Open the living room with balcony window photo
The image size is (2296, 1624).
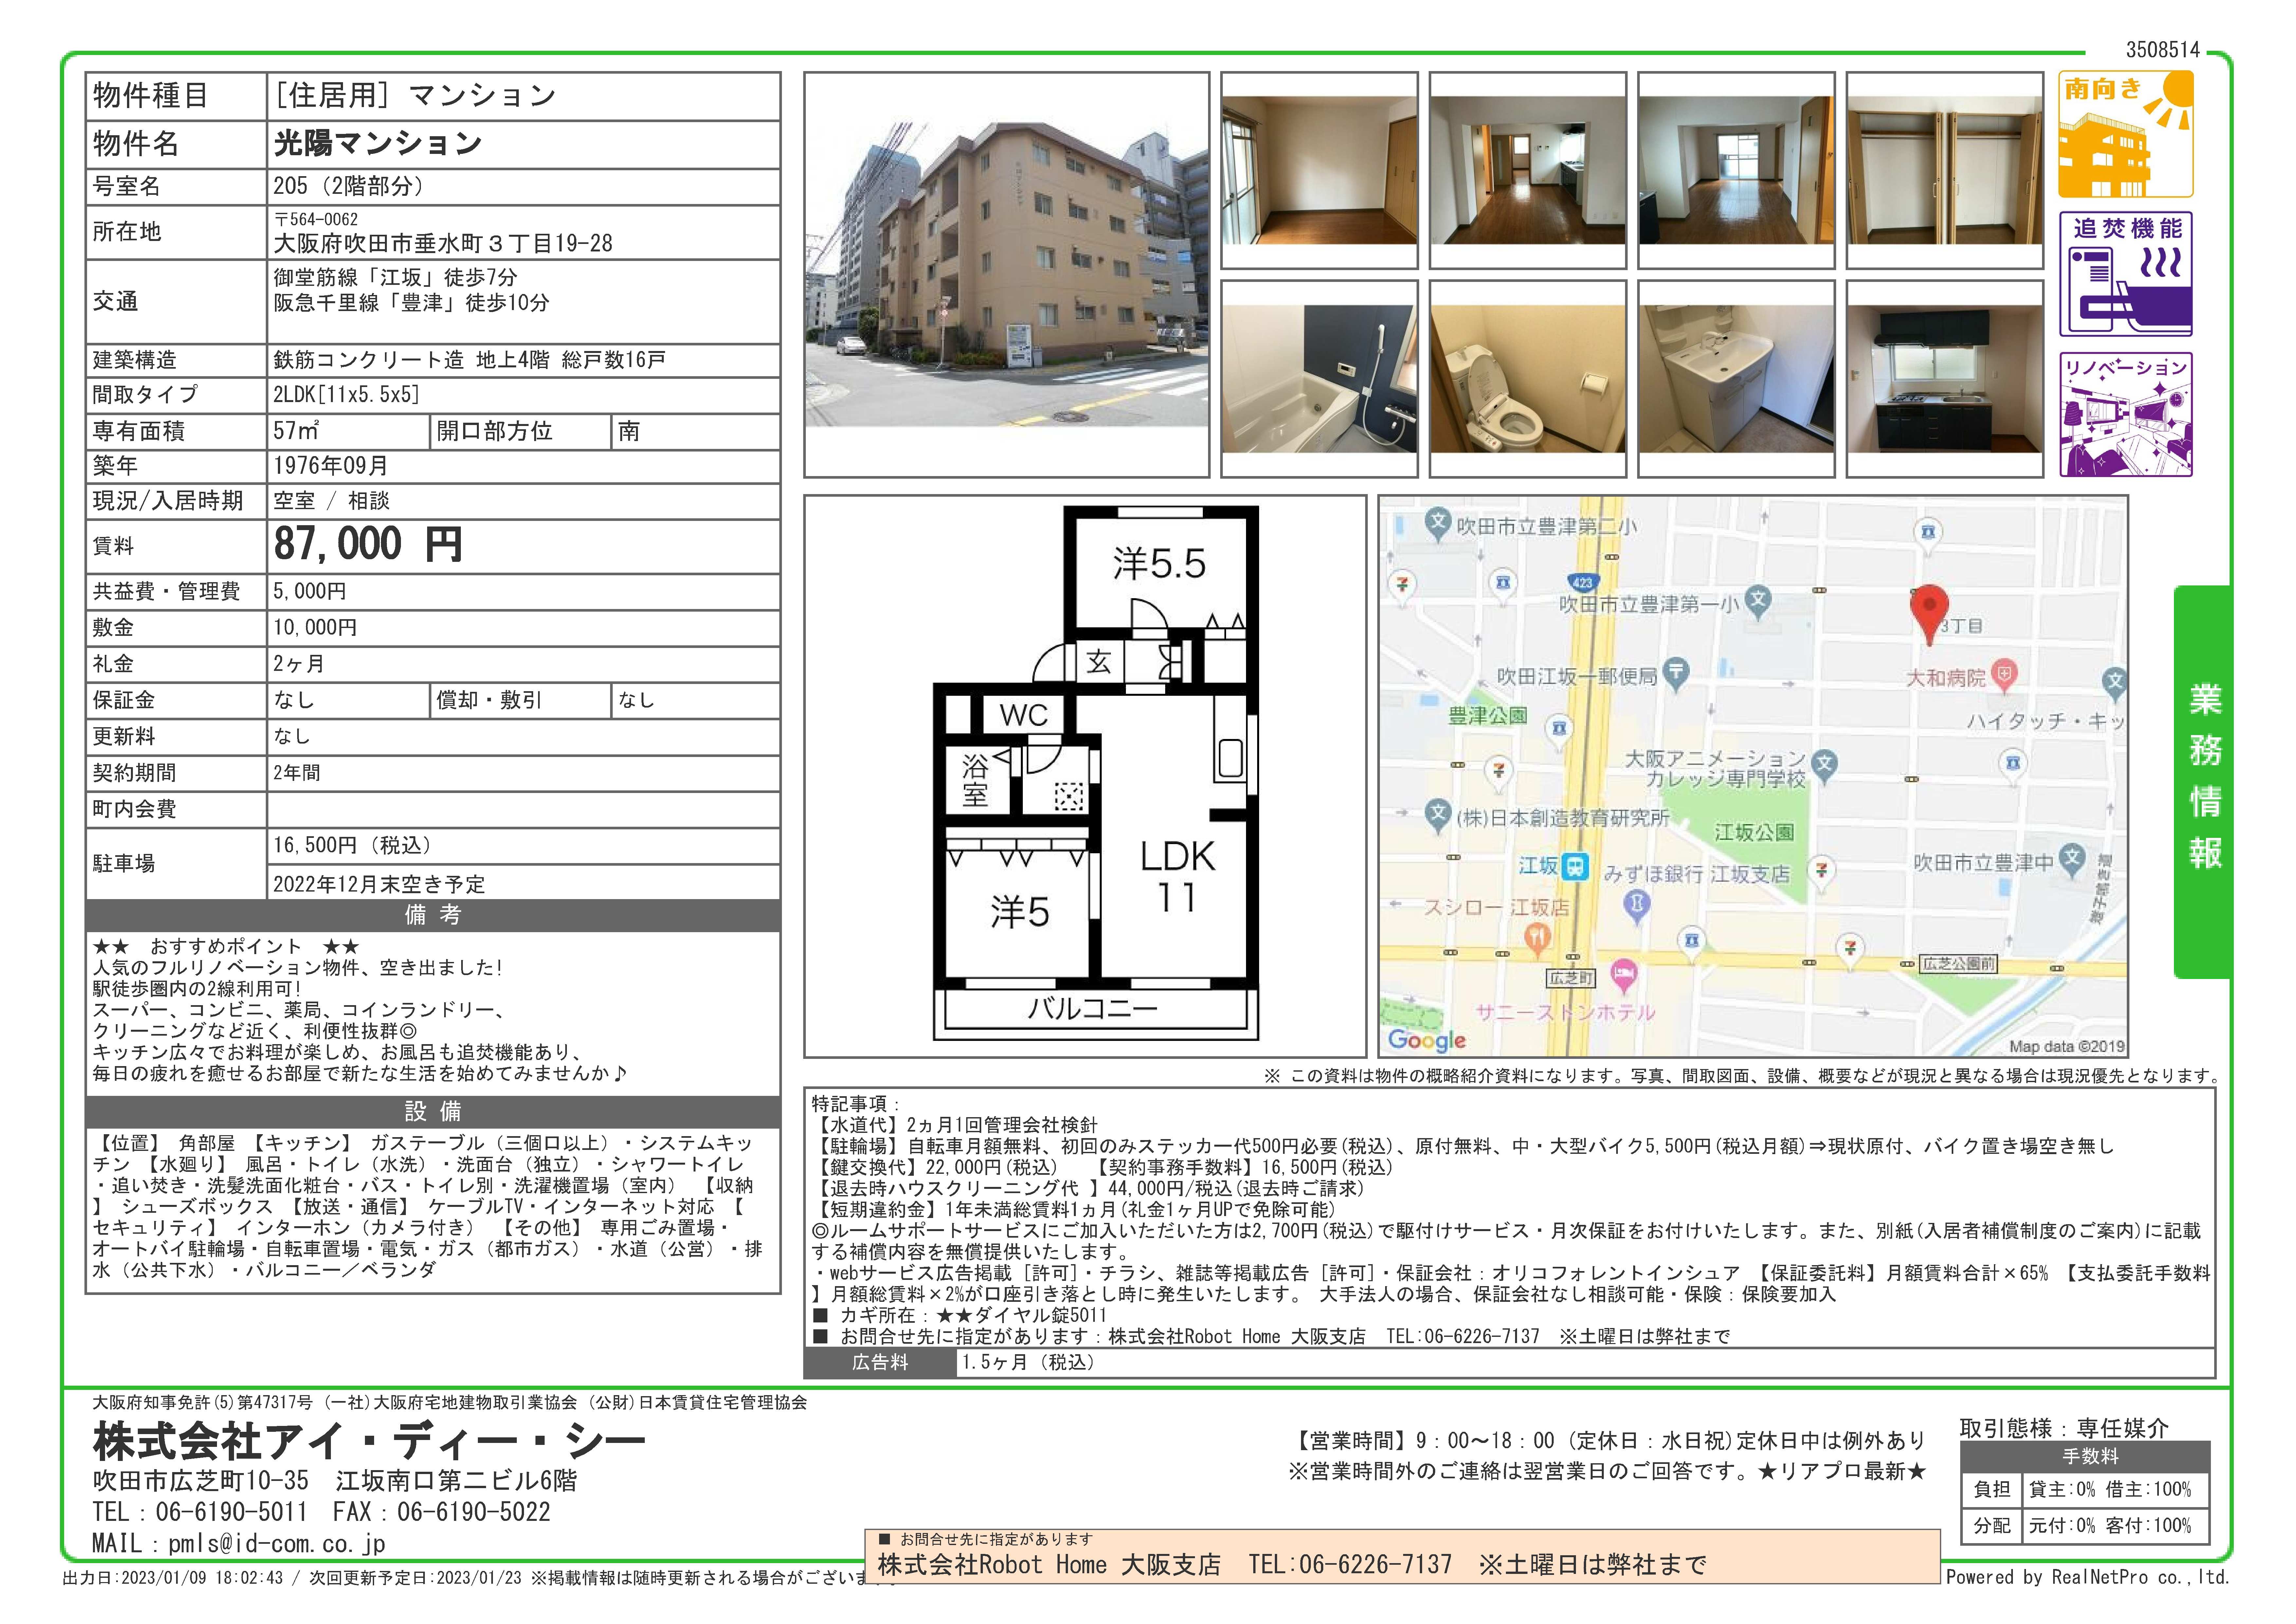pos(1736,170)
